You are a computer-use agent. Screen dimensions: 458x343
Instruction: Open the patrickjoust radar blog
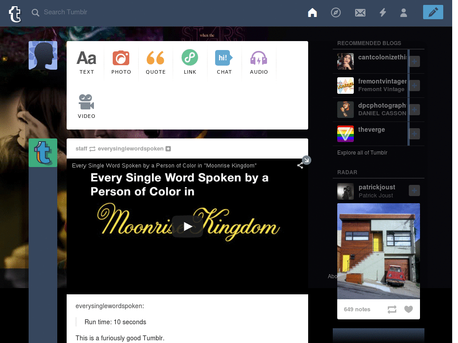(x=377, y=187)
